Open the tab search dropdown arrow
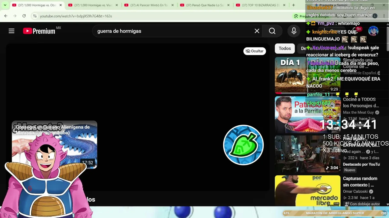The height and width of the screenshot is (218, 389). point(5,5)
